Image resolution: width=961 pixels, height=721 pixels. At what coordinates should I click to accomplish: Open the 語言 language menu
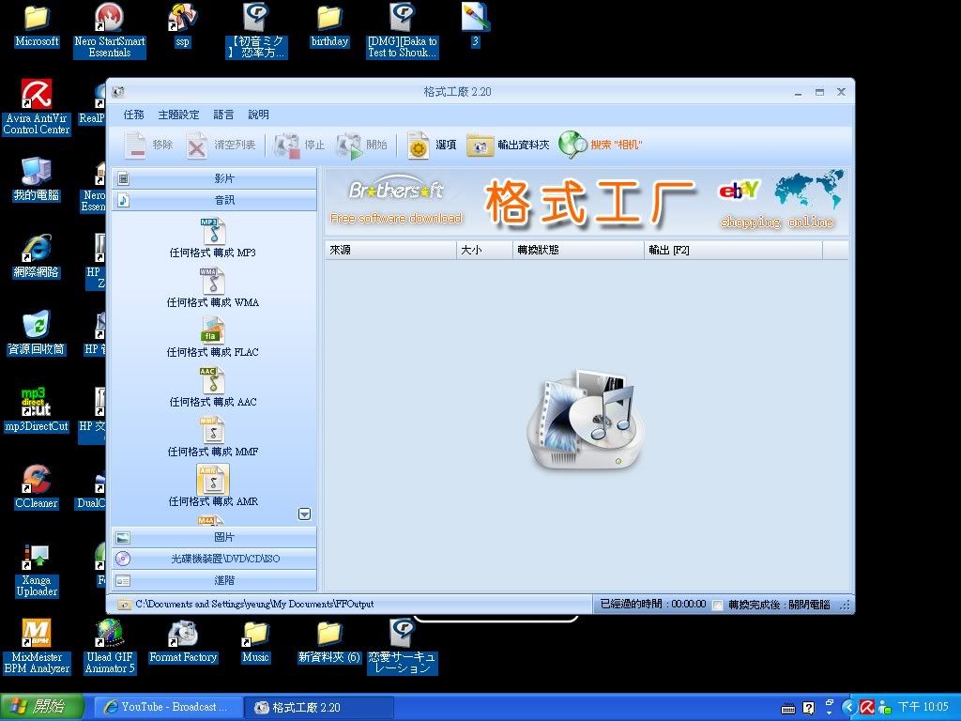pos(223,115)
